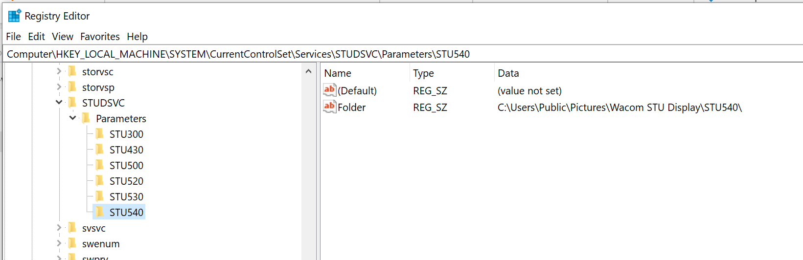This screenshot has height=260, width=803.
Task: Open the Favorites menu
Action: (100, 37)
